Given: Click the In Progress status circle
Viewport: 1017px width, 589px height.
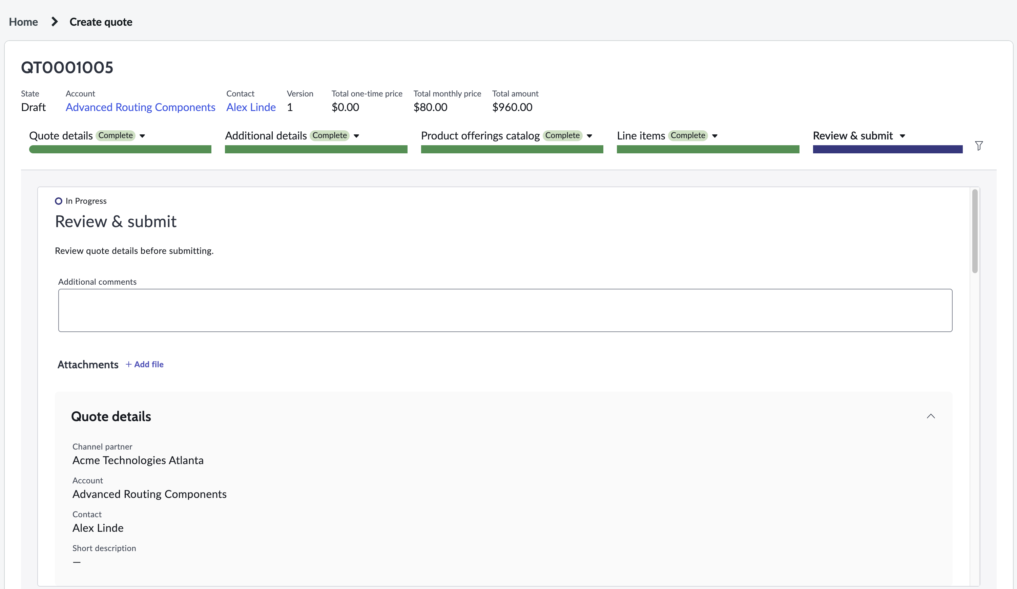Looking at the screenshot, I should [x=59, y=201].
